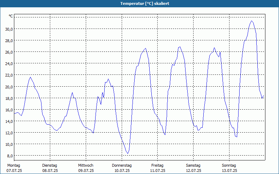Pick the date '10.07.25' on the x-axis
This screenshot has width=279, height=174.
[122, 171]
